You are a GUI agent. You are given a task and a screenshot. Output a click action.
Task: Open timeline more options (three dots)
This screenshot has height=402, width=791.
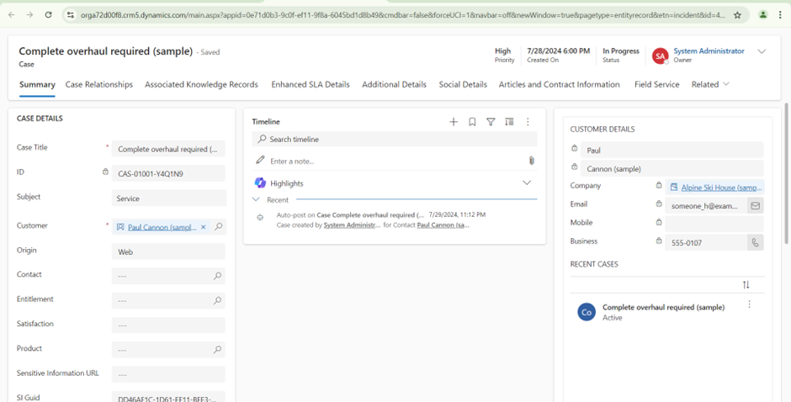[528, 122]
